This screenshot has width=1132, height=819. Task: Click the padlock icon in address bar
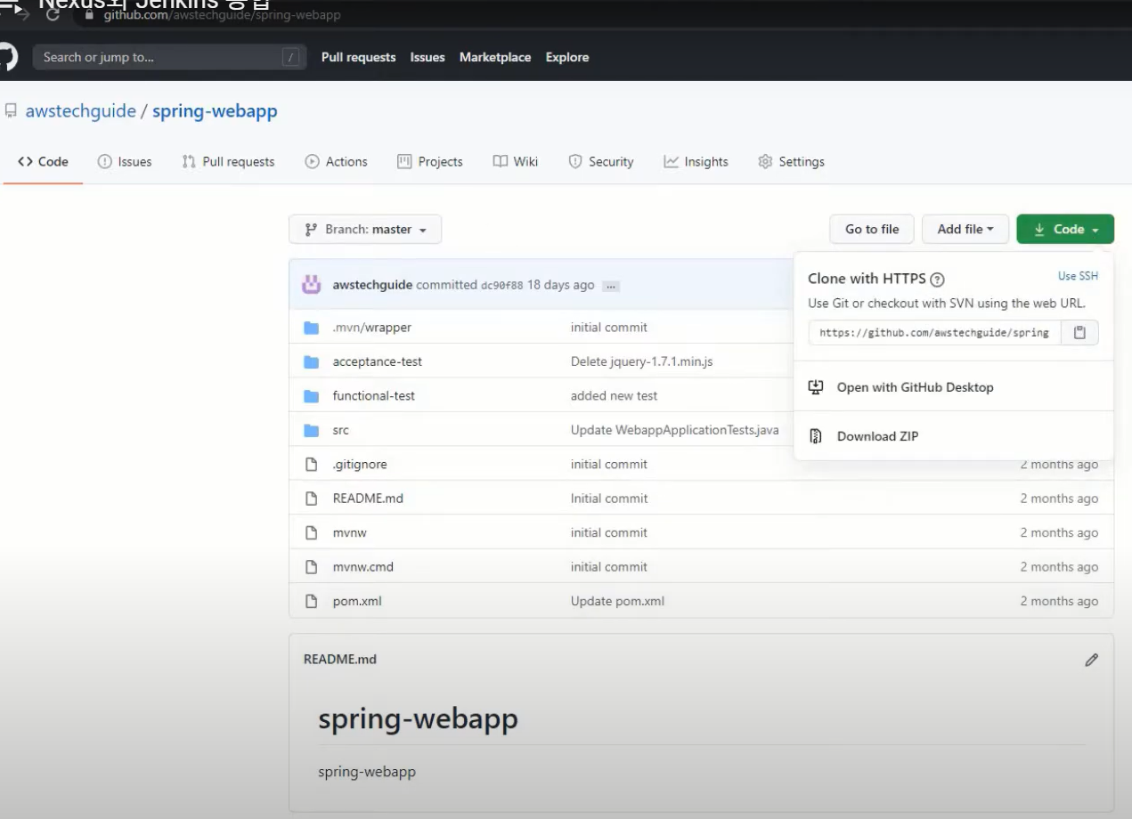89,15
